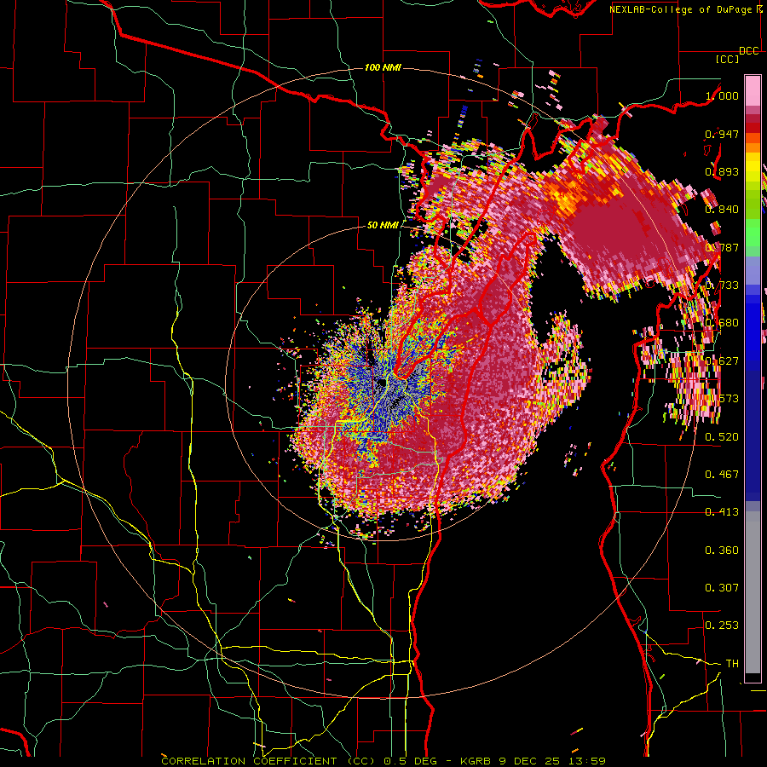767x767 pixels.
Task: Click the 50 NMI range ring label
Action: tap(383, 225)
